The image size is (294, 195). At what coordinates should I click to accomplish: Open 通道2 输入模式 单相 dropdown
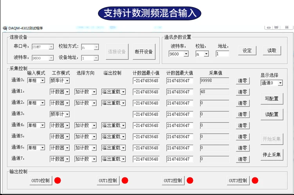tap(36, 103)
